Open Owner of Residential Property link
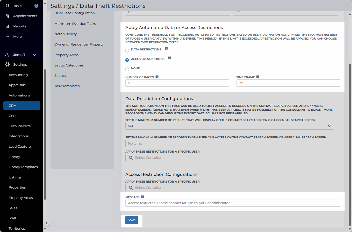This screenshot has width=352, height=232. (x=79, y=44)
